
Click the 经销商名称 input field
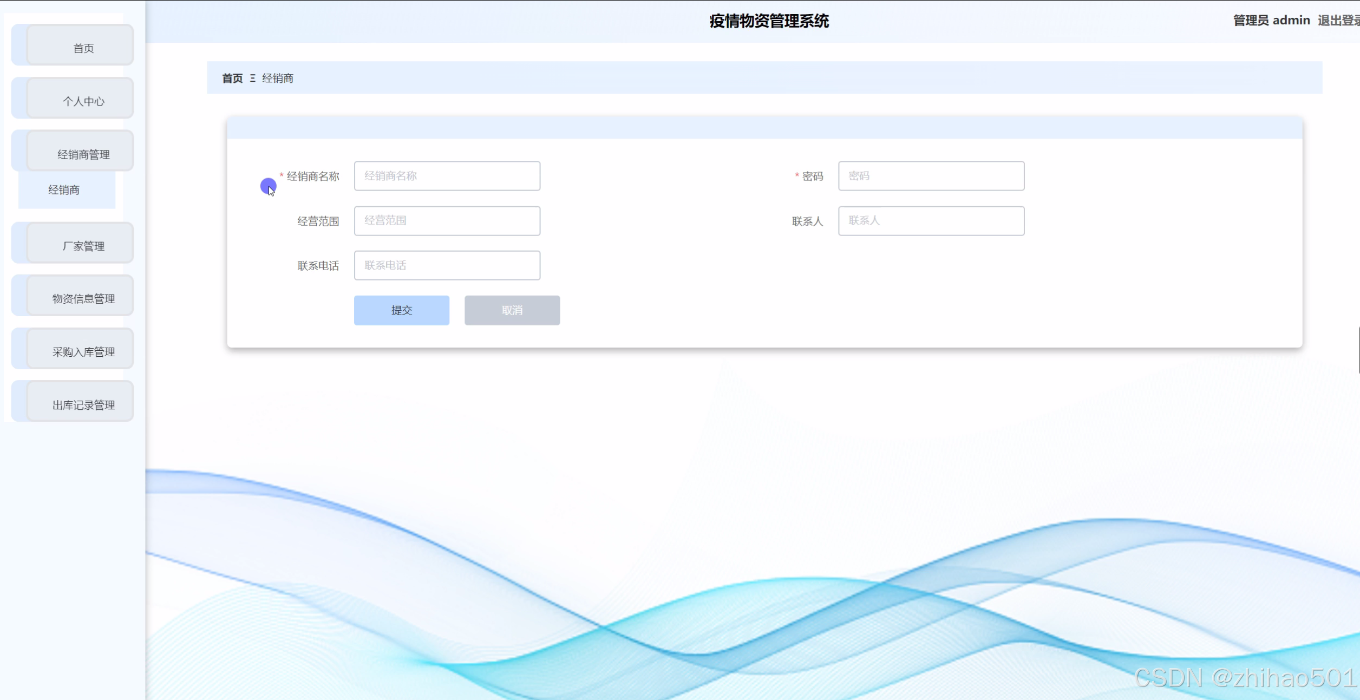click(447, 176)
